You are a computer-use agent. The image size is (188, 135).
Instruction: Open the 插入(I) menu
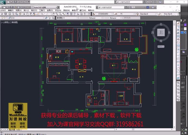click(26, 11)
